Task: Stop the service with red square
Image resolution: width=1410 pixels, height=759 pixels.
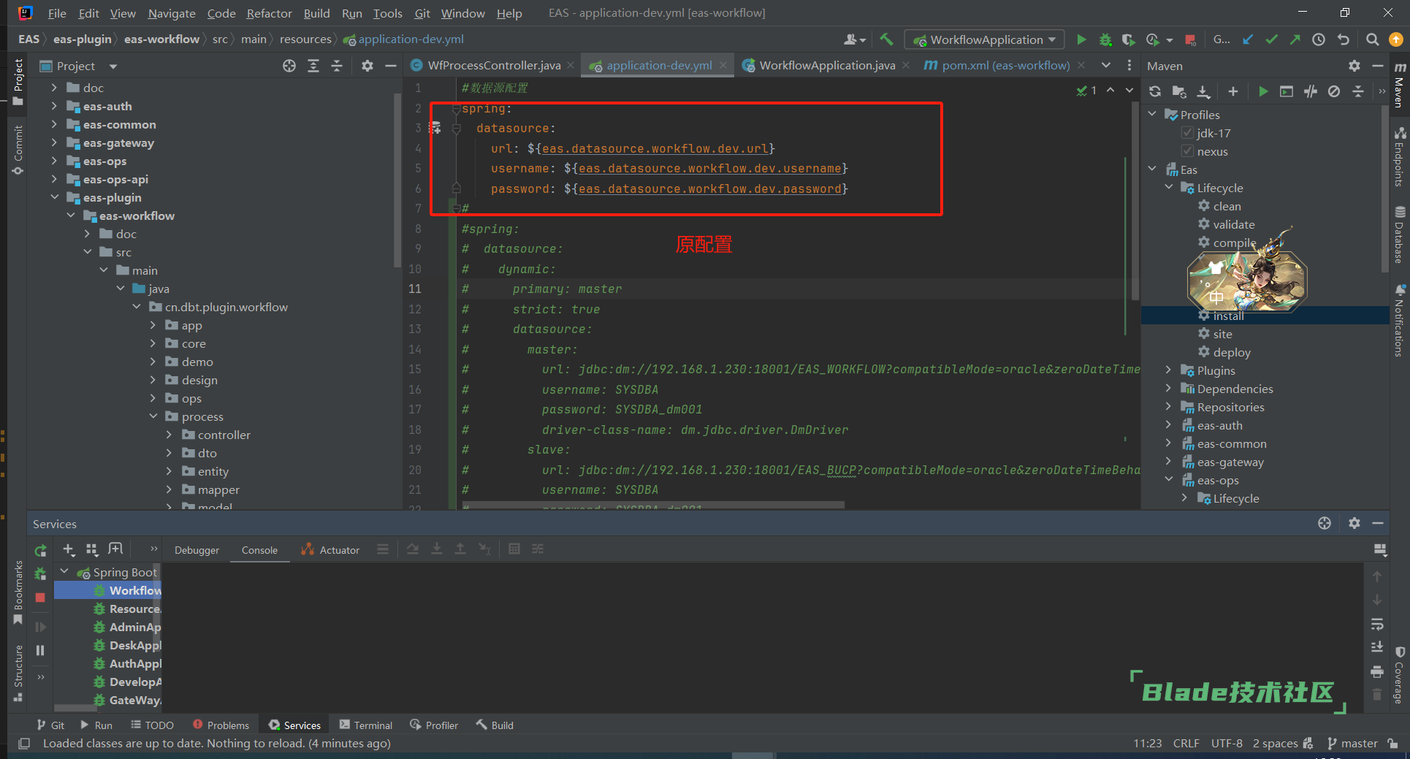Action: (x=40, y=598)
